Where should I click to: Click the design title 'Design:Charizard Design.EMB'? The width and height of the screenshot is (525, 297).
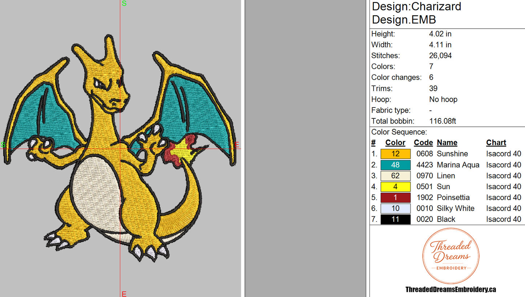416,13
